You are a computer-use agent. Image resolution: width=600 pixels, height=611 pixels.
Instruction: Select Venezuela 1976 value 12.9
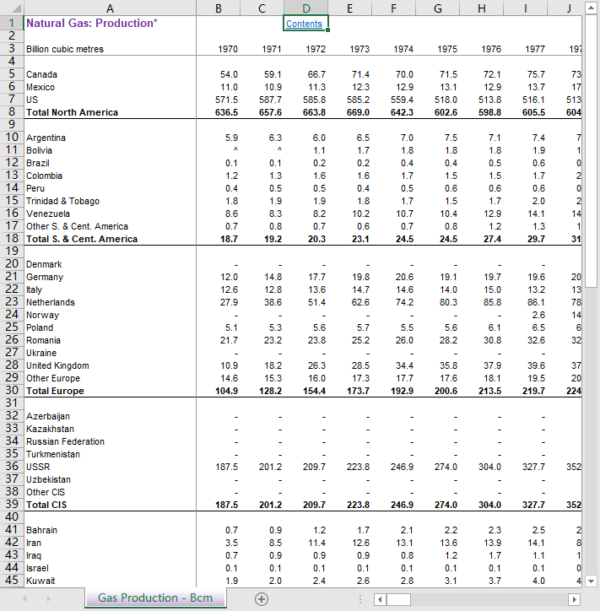(x=493, y=214)
